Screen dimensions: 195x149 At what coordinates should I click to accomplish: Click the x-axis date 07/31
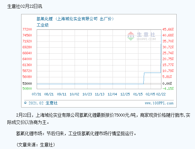tap(36, 94)
